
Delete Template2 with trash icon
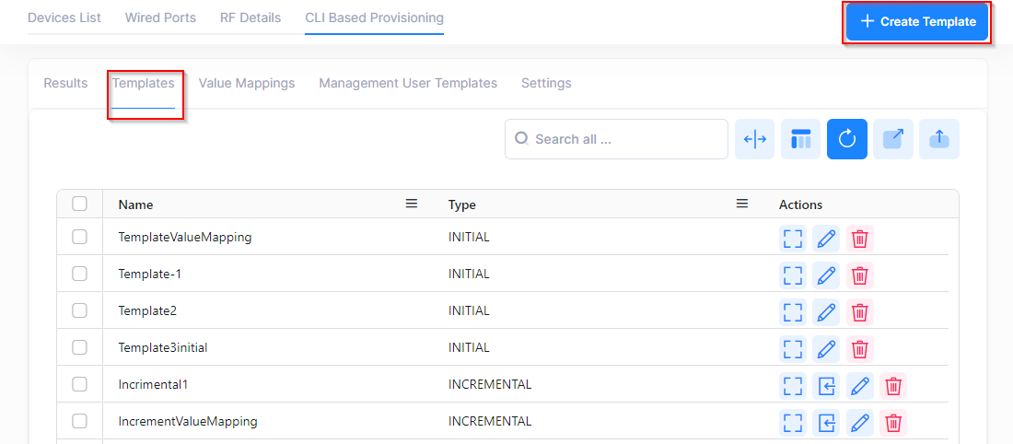pyautogui.click(x=860, y=313)
